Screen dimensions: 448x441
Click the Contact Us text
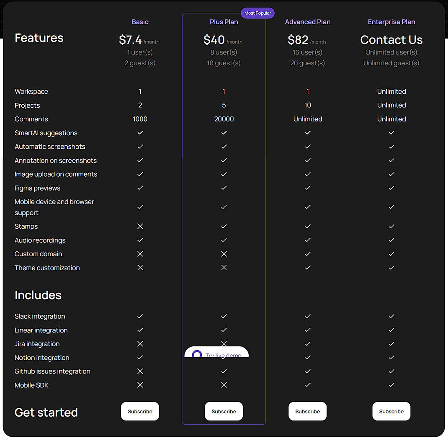pos(391,40)
